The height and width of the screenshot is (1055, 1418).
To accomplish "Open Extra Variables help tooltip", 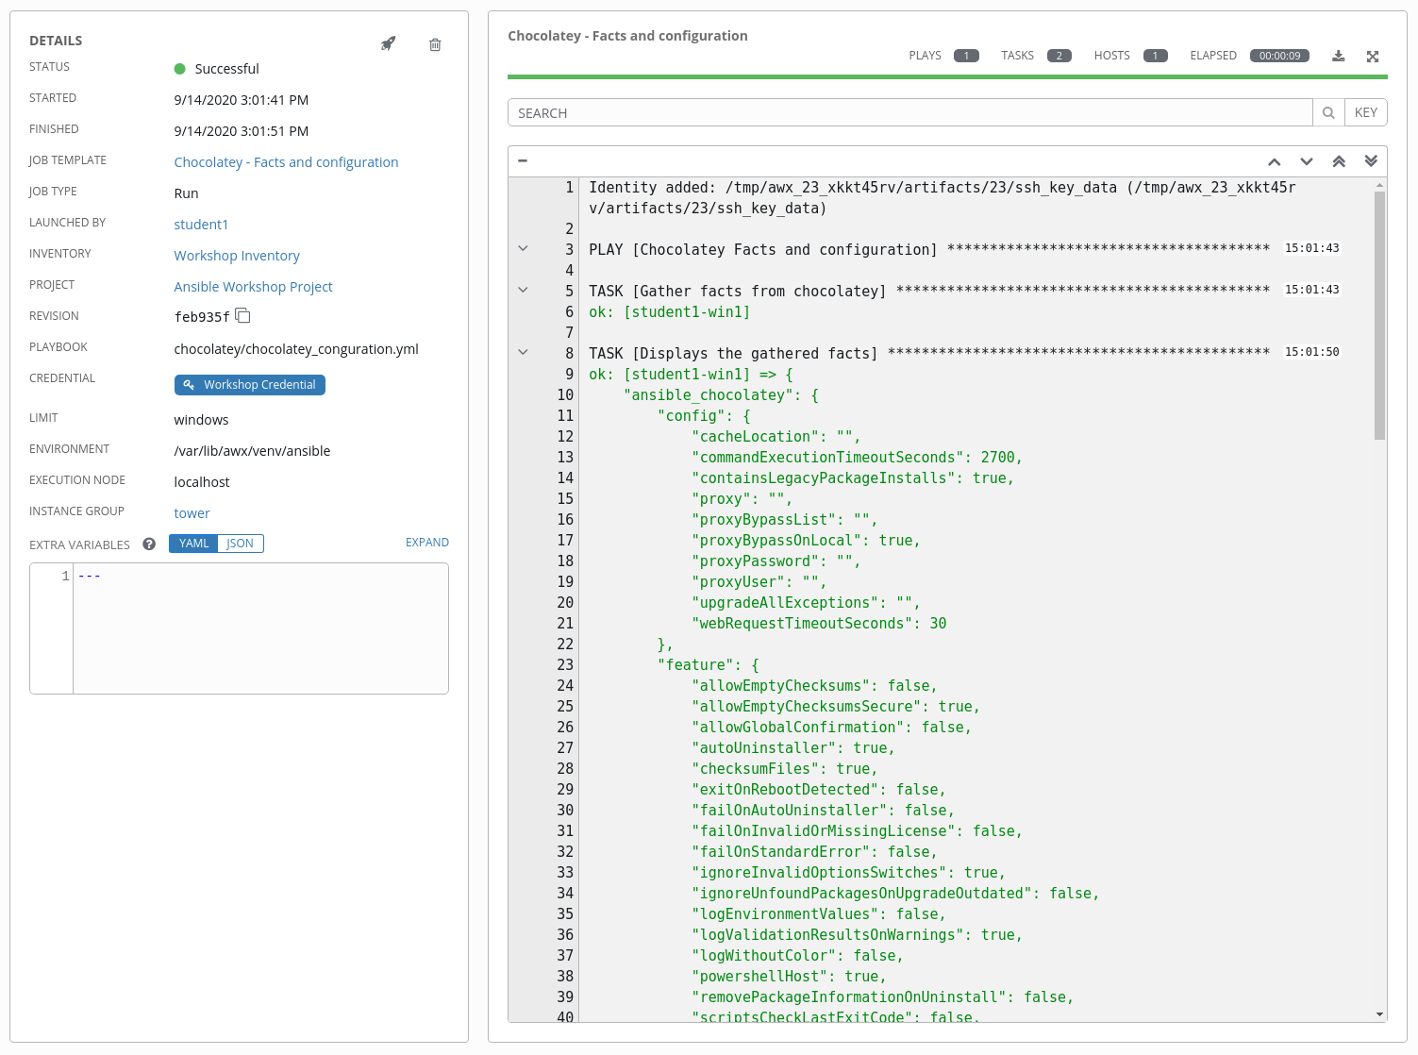I will (x=149, y=544).
